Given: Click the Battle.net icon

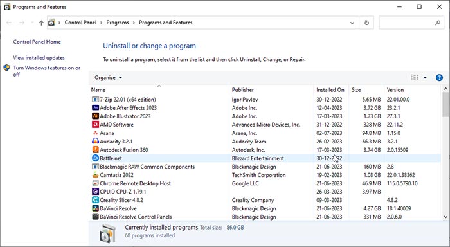Looking at the screenshot, I should click(x=95, y=158).
